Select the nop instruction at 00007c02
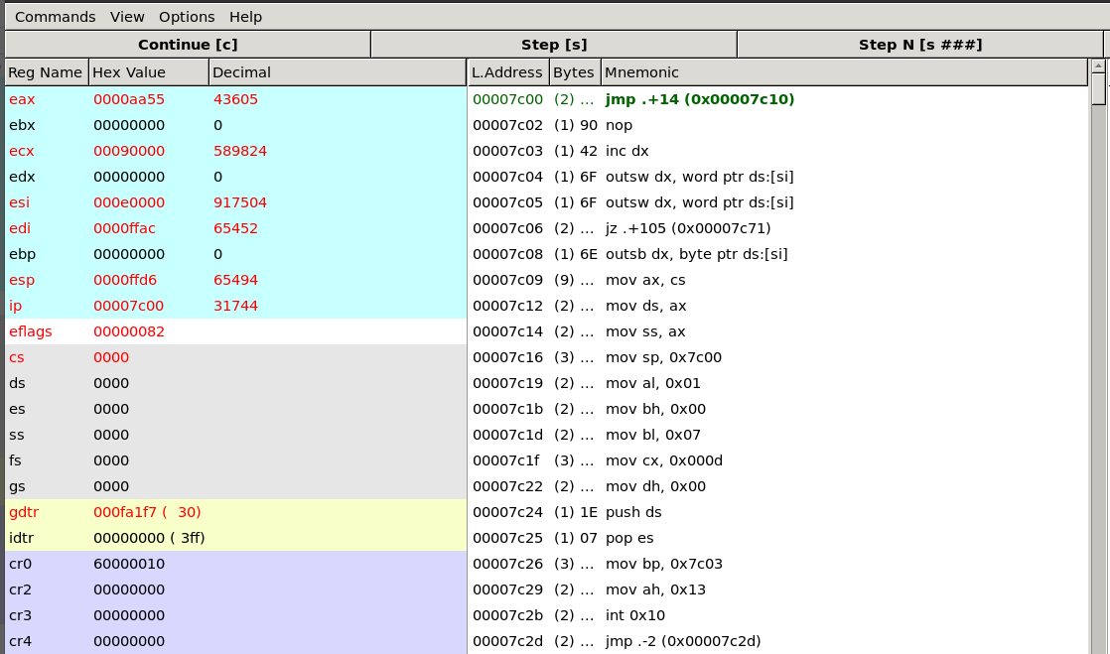 pos(778,125)
